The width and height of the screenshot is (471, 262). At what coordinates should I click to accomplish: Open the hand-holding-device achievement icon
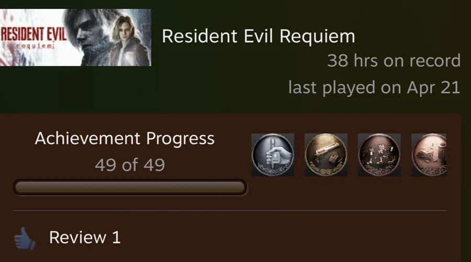[273, 155]
